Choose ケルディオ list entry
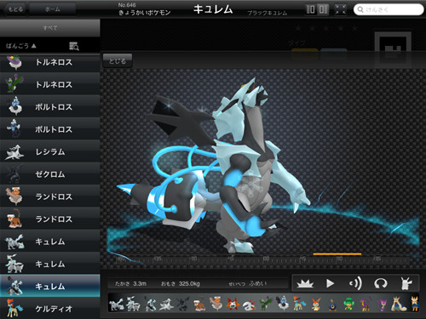 click(x=50, y=309)
